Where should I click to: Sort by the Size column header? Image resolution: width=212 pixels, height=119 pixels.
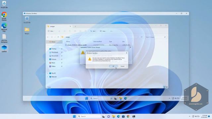[x=124, y=42]
